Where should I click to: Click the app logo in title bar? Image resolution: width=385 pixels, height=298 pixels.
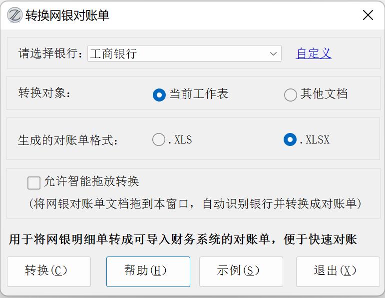point(14,15)
